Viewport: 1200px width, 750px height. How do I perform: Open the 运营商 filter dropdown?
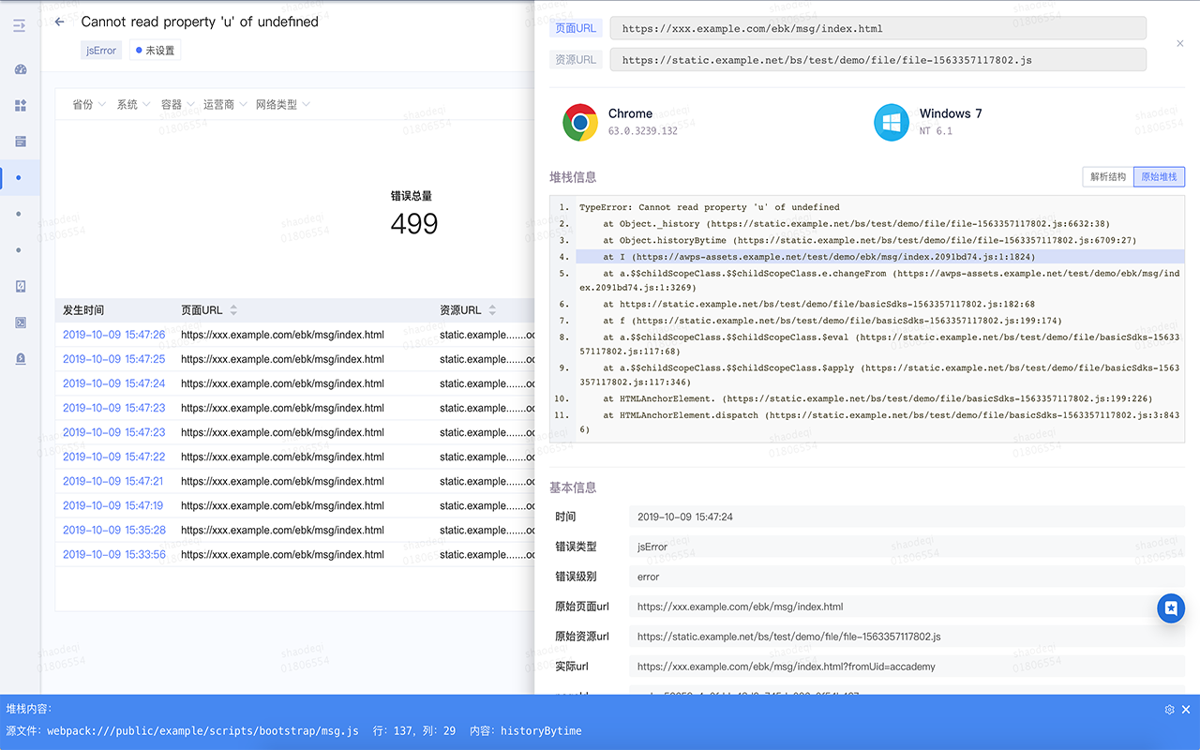point(224,105)
